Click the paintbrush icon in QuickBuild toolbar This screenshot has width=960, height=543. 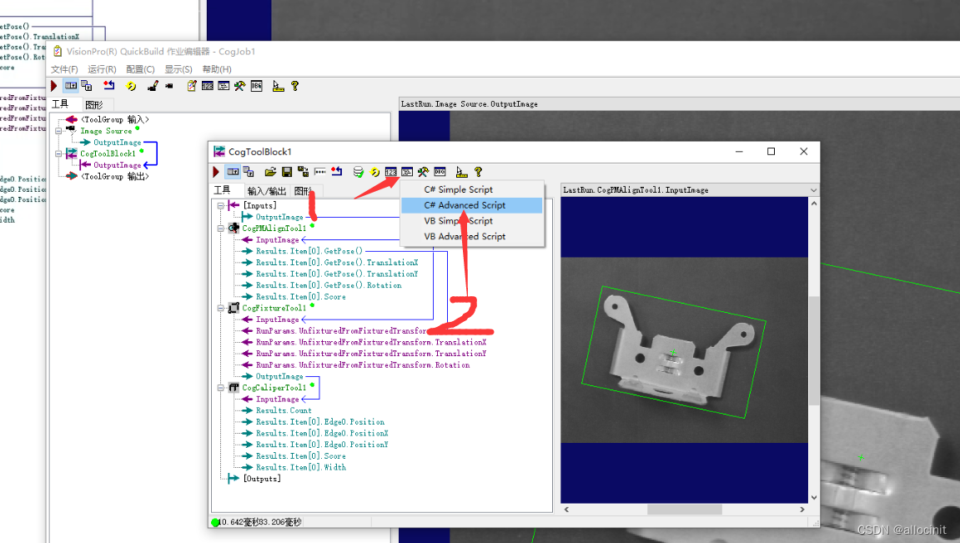[153, 86]
